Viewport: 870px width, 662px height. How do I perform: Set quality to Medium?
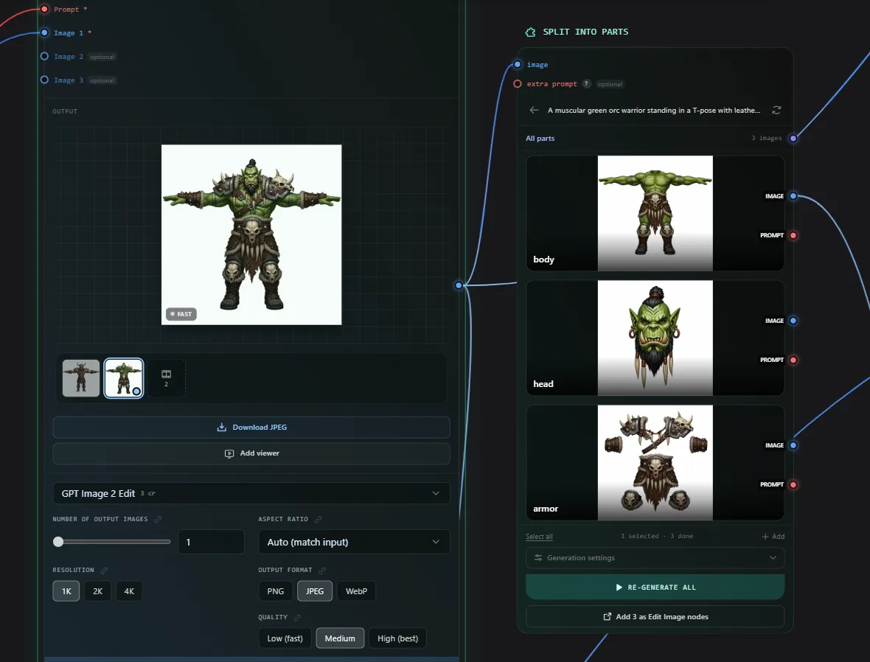[x=340, y=638]
